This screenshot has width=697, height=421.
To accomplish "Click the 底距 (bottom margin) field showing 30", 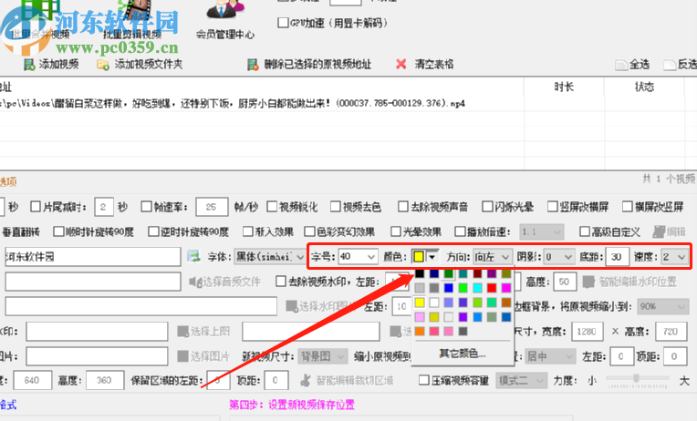I will [x=617, y=257].
